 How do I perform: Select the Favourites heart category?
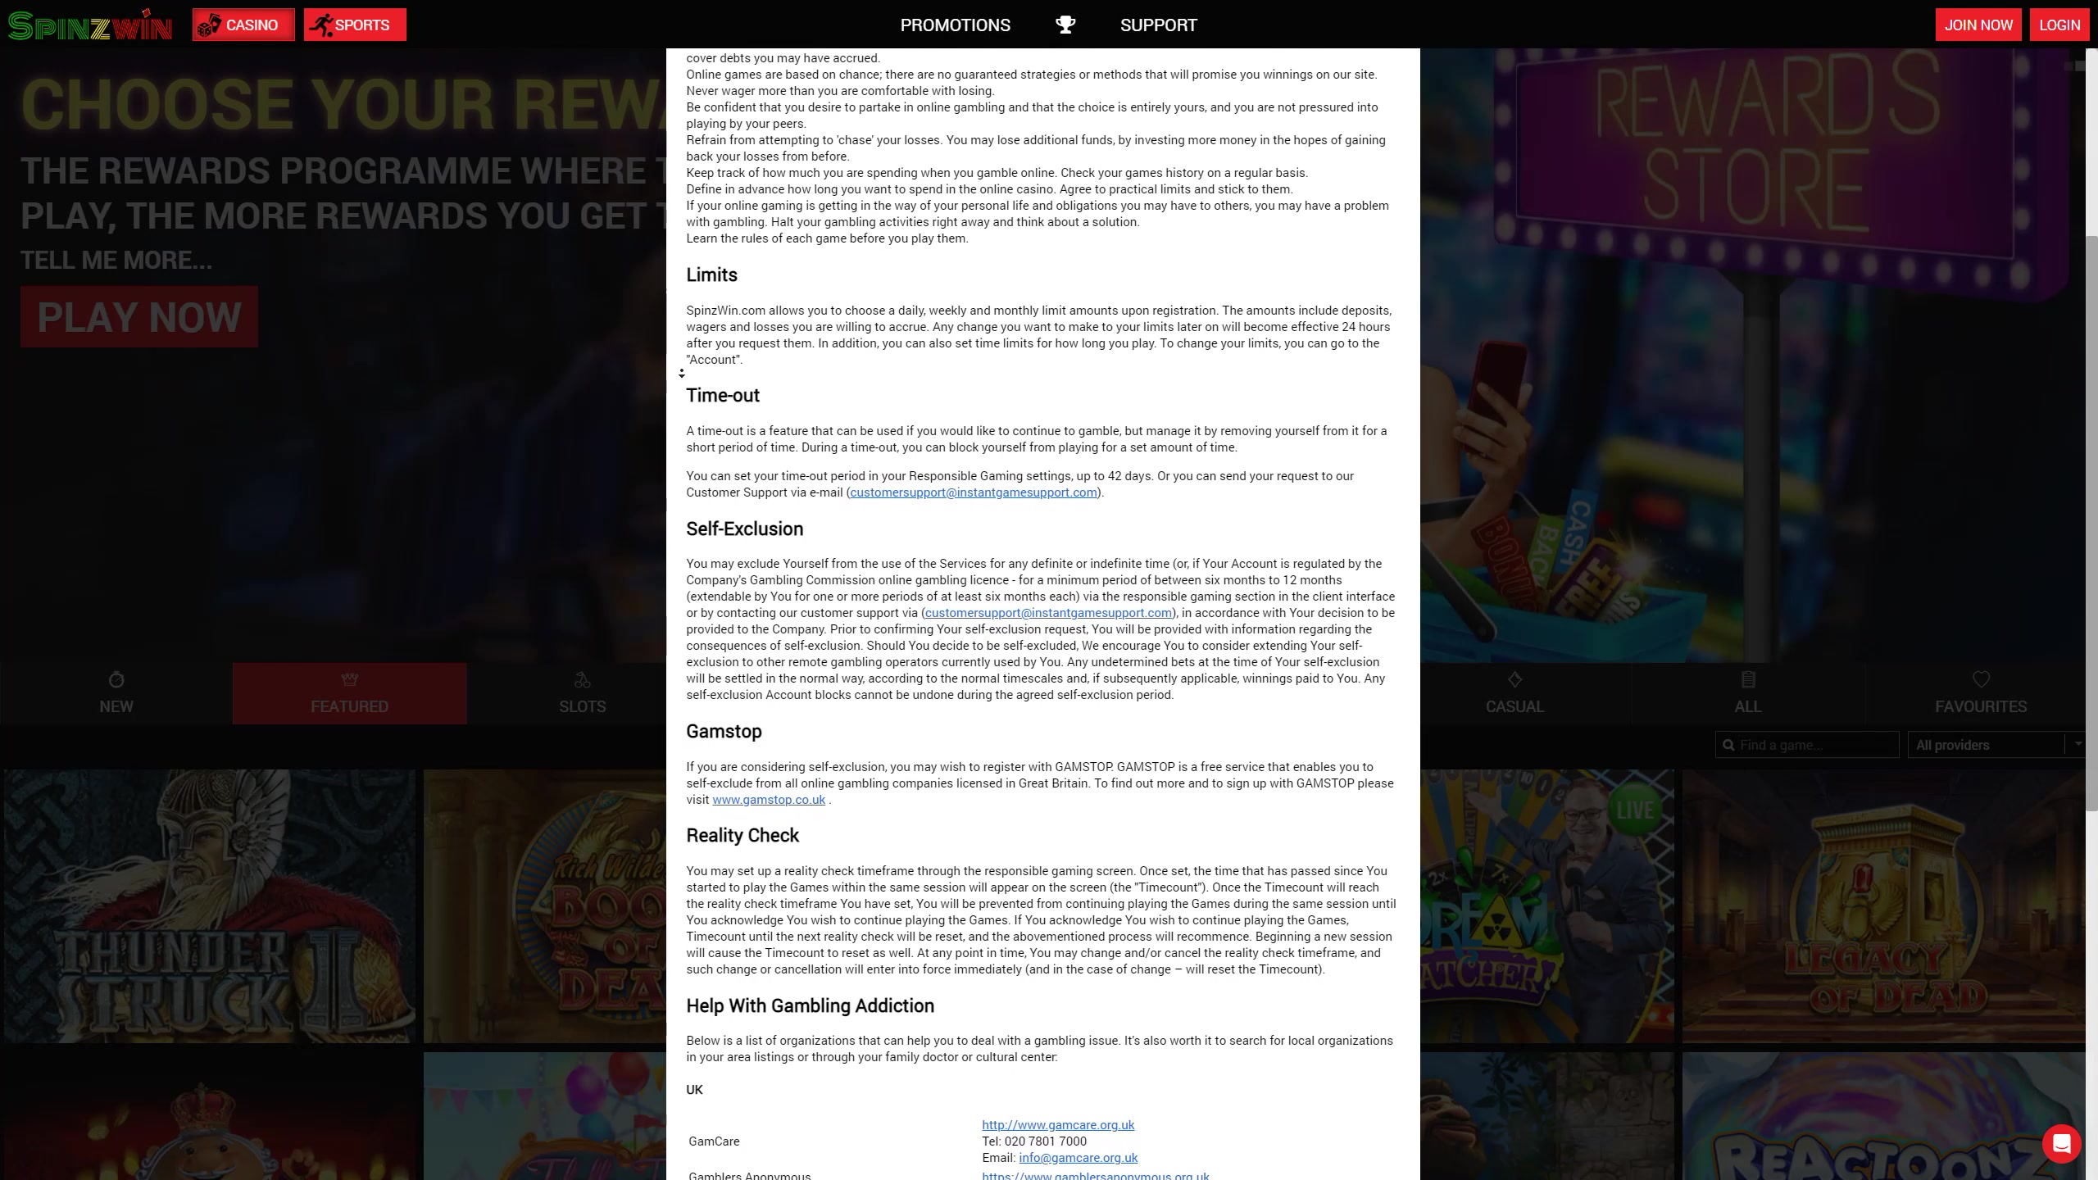[x=1980, y=693]
